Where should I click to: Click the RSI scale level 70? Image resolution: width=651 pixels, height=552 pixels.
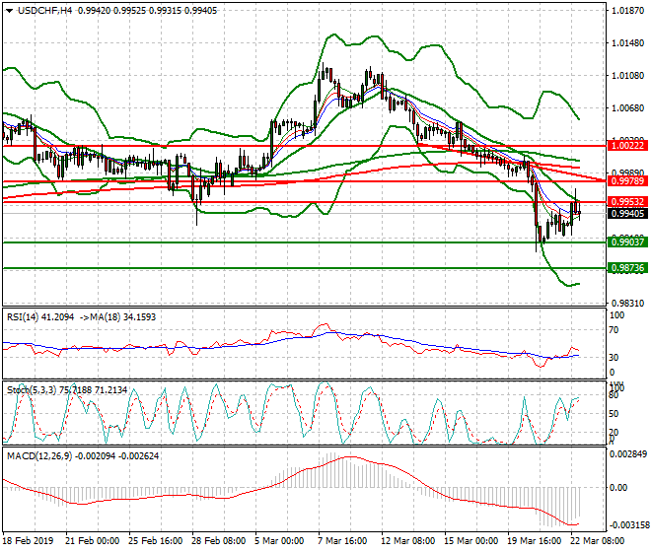coord(615,330)
